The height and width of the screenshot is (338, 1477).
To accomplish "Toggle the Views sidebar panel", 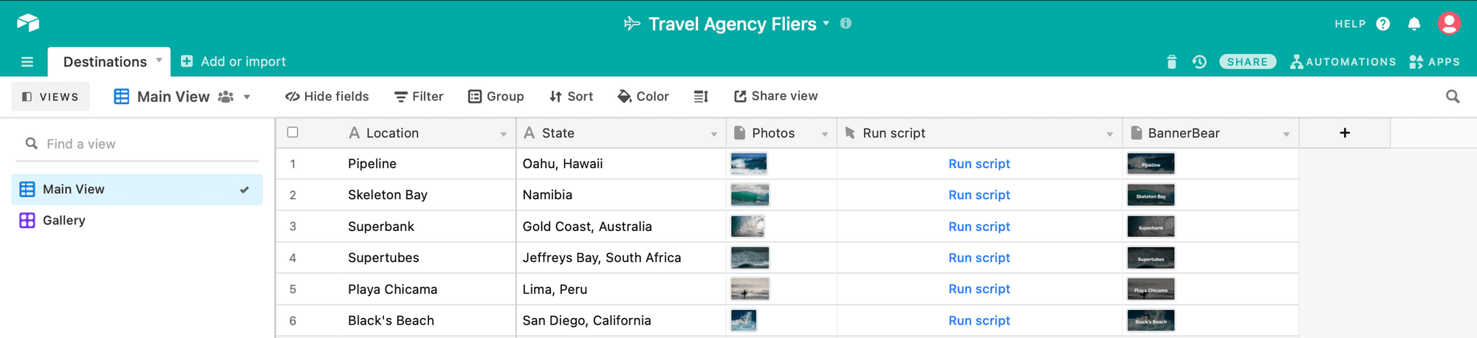I will tap(50, 97).
